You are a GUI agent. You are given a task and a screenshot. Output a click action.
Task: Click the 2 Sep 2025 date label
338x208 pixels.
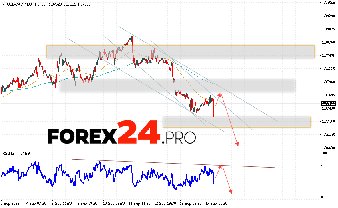pyautogui.click(x=10, y=203)
